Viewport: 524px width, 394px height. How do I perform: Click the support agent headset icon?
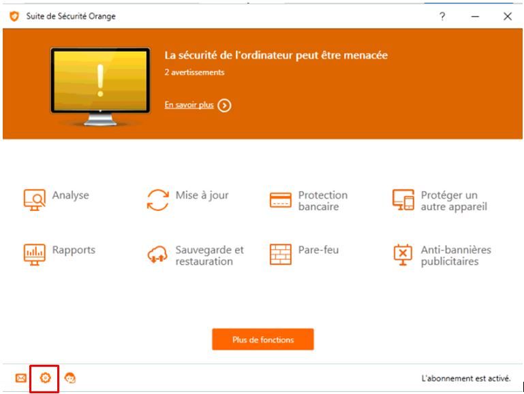[x=70, y=378]
